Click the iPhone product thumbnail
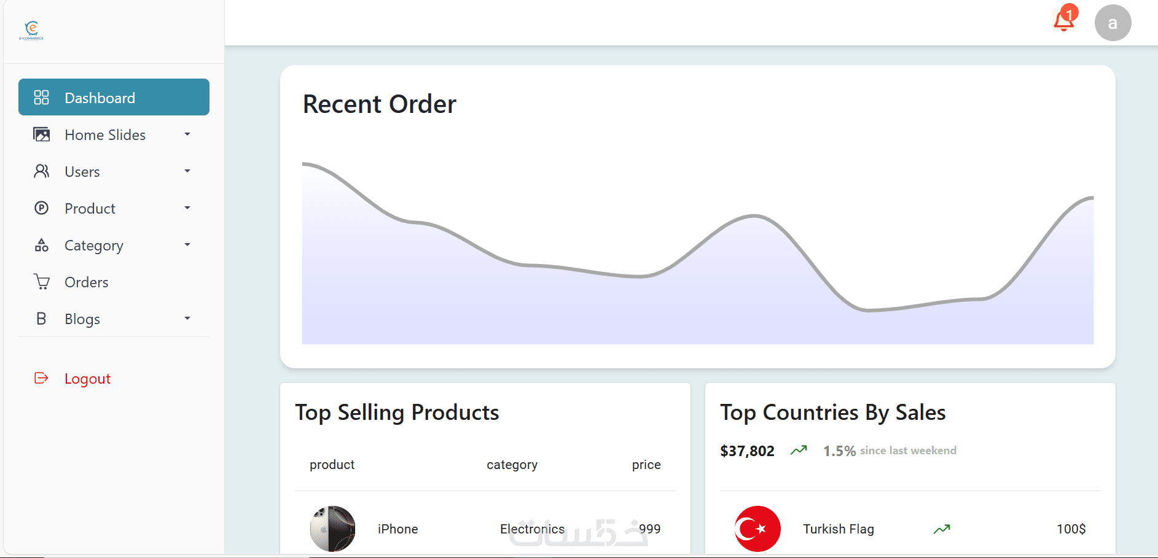Screen dimensions: 1158x558 point(332,529)
